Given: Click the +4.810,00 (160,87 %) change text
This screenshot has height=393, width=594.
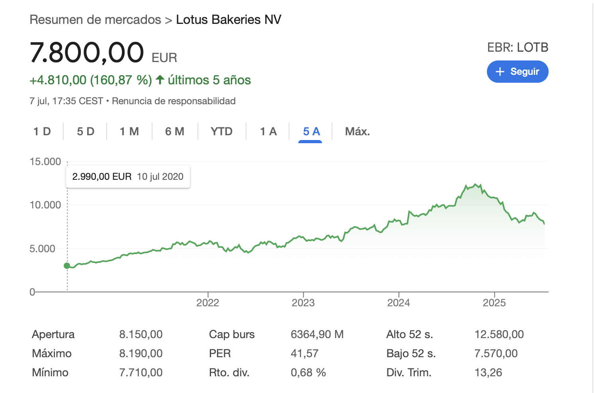Looking at the screenshot, I should coord(91,80).
